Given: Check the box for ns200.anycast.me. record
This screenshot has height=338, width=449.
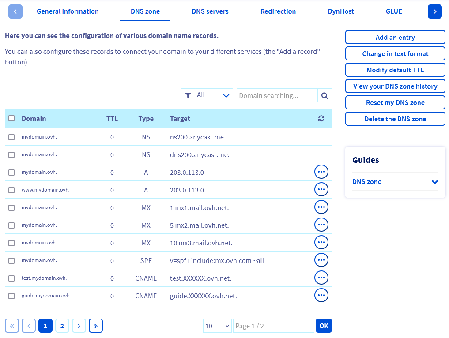Looking at the screenshot, I should [x=11, y=137].
